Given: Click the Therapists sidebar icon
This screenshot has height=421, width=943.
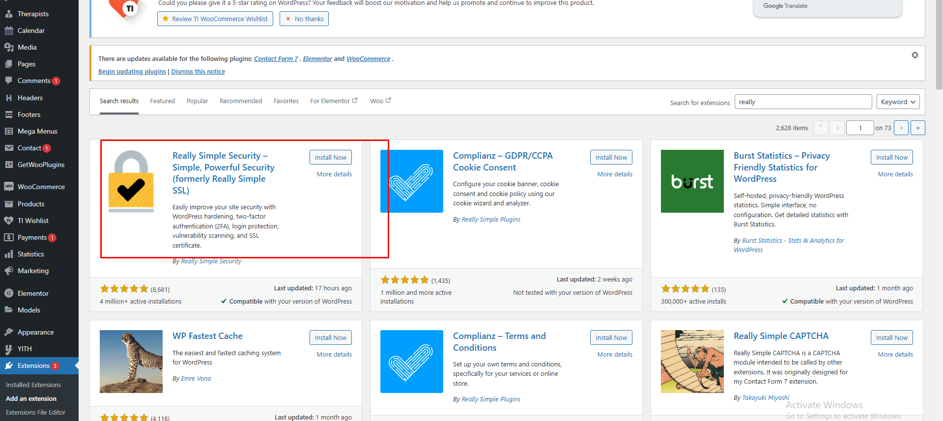Looking at the screenshot, I should coord(9,14).
